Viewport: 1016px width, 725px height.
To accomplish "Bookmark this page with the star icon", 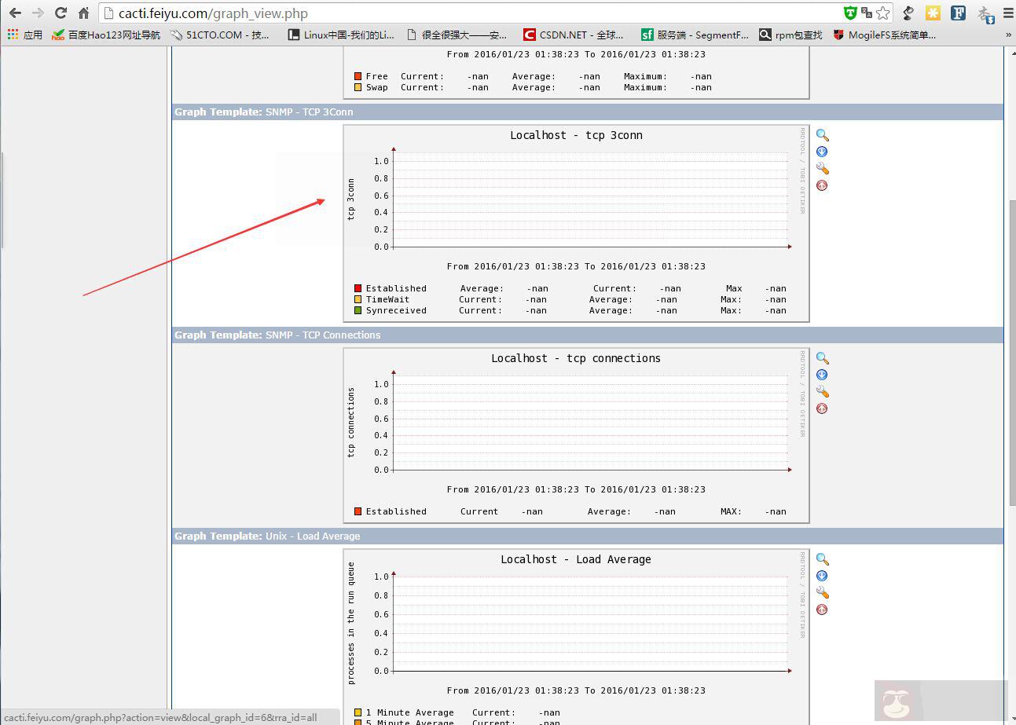I will click(883, 13).
